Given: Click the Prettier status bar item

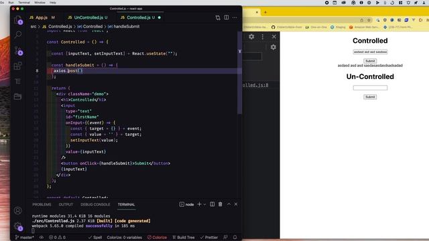Looking at the screenshot, I should tap(209, 237).
